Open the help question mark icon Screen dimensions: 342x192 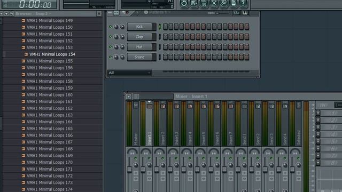pyautogui.click(x=243, y=3)
